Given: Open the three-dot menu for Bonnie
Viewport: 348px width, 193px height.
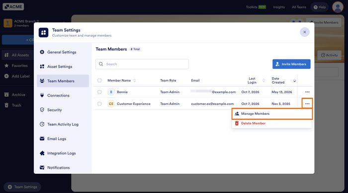Looking at the screenshot, I should click(307, 92).
